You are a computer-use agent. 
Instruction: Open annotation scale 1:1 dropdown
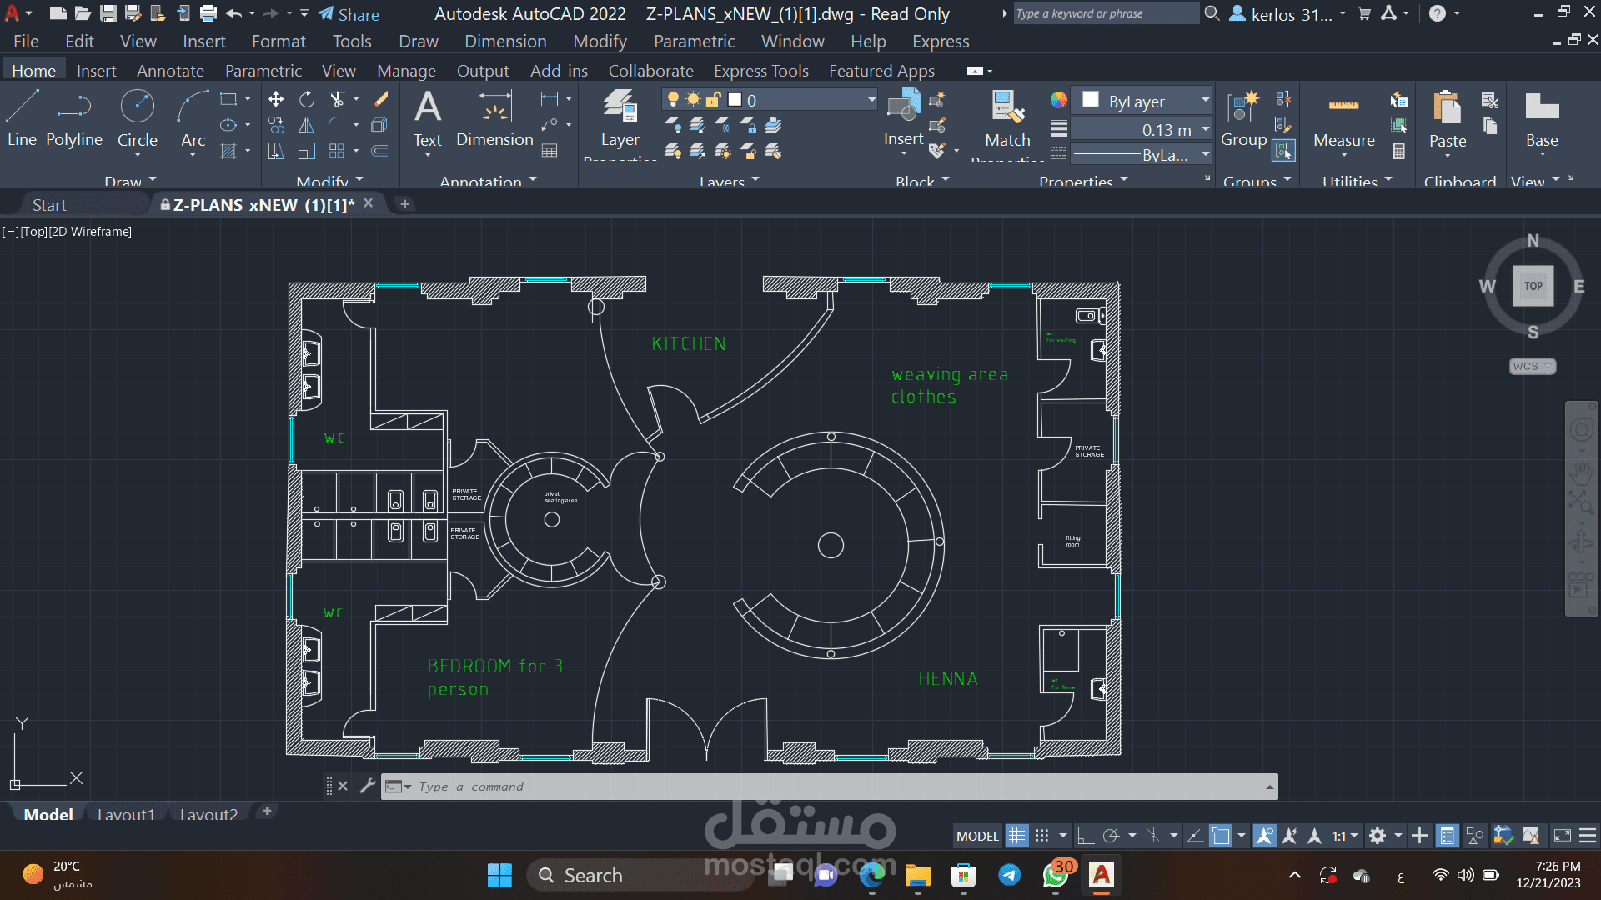pos(1345,836)
